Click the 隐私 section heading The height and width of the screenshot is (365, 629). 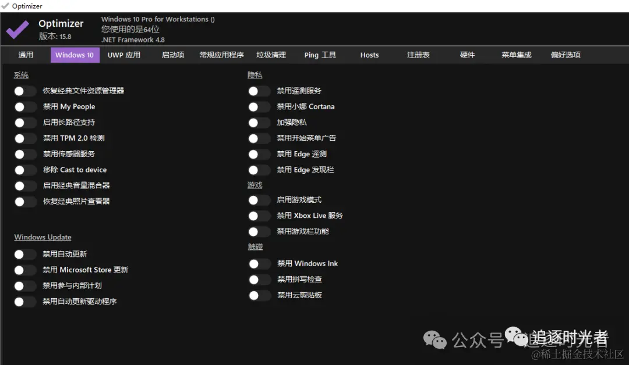255,75
